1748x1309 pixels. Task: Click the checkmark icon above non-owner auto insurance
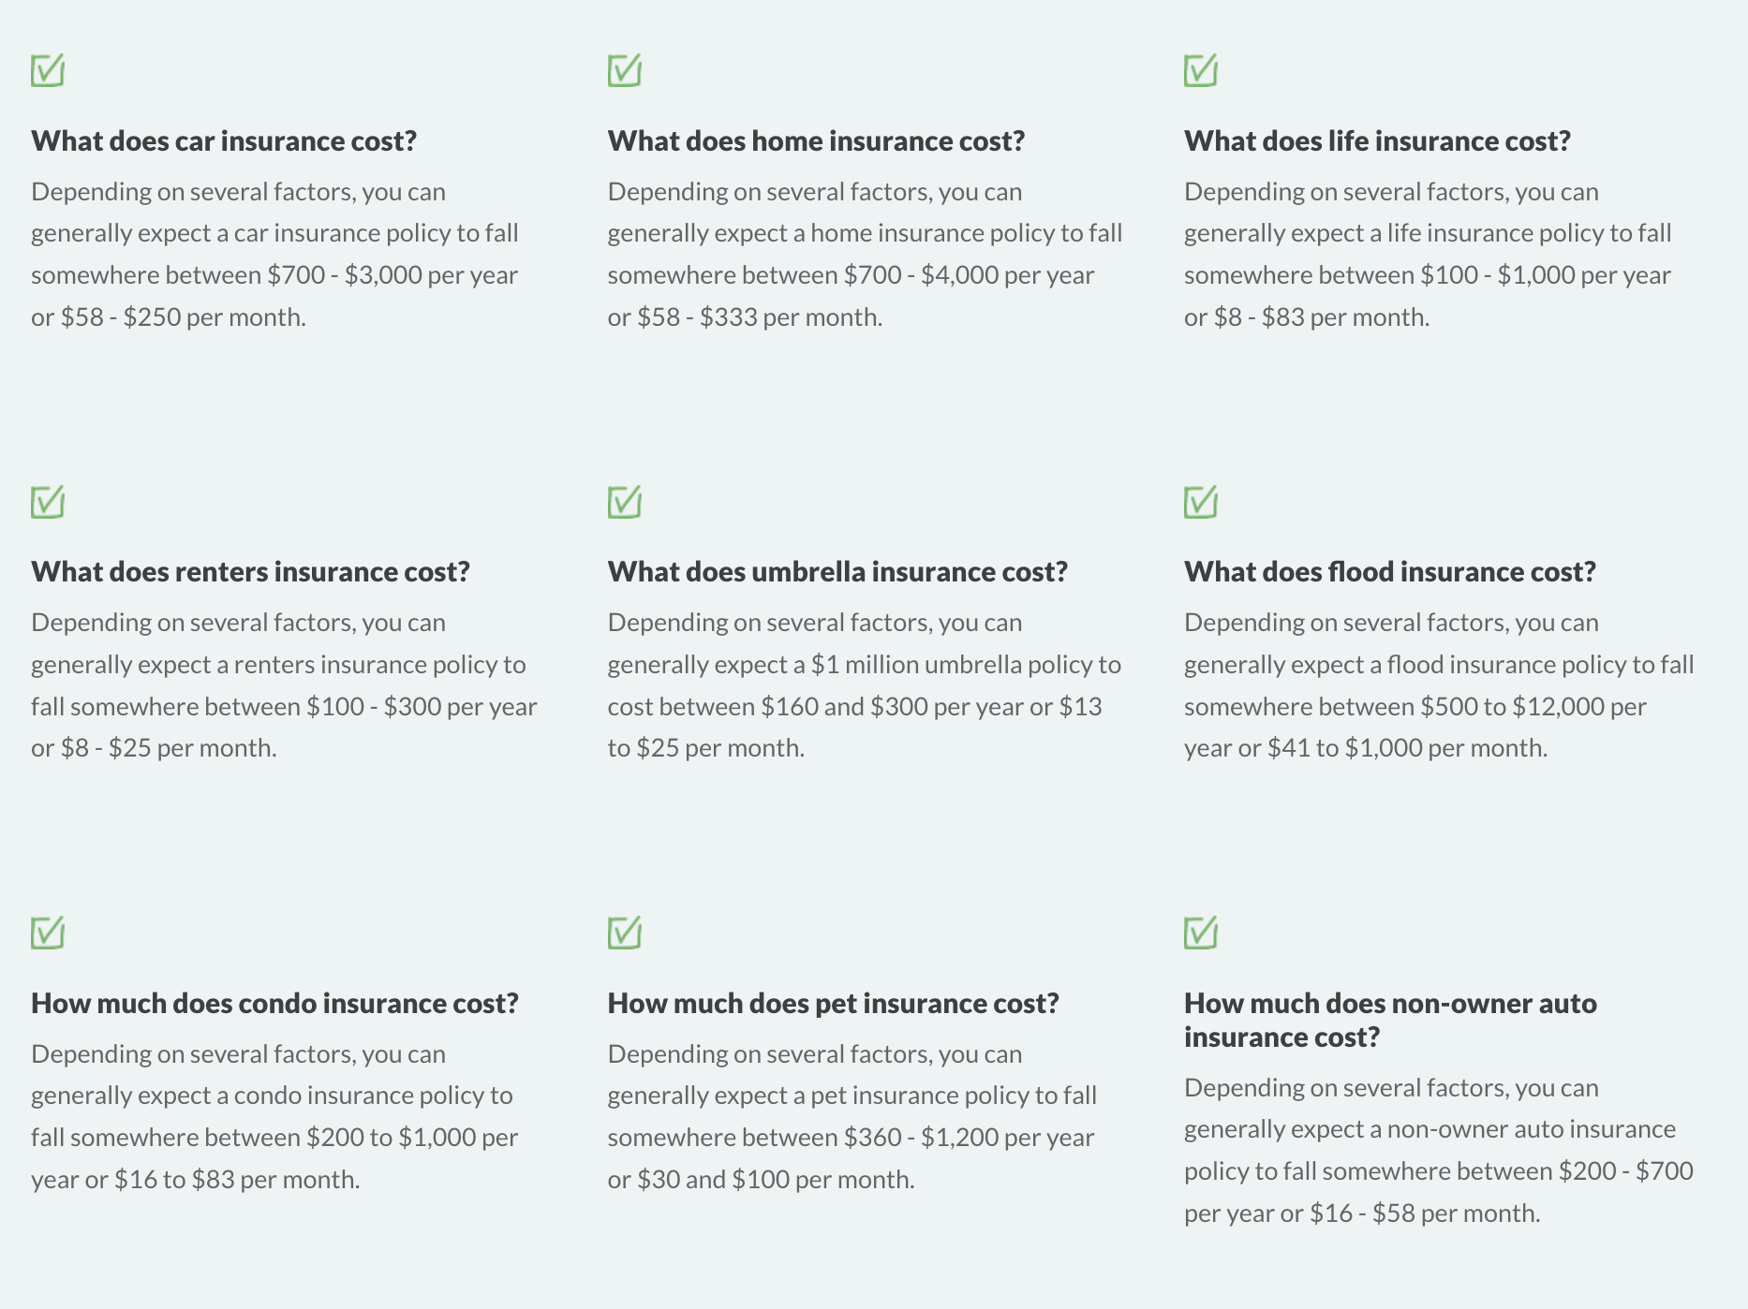coord(1201,933)
